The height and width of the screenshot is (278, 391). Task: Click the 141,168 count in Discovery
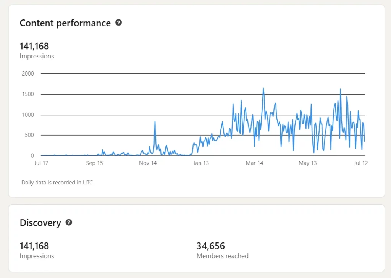pyautogui.click(x=34, y=246)
